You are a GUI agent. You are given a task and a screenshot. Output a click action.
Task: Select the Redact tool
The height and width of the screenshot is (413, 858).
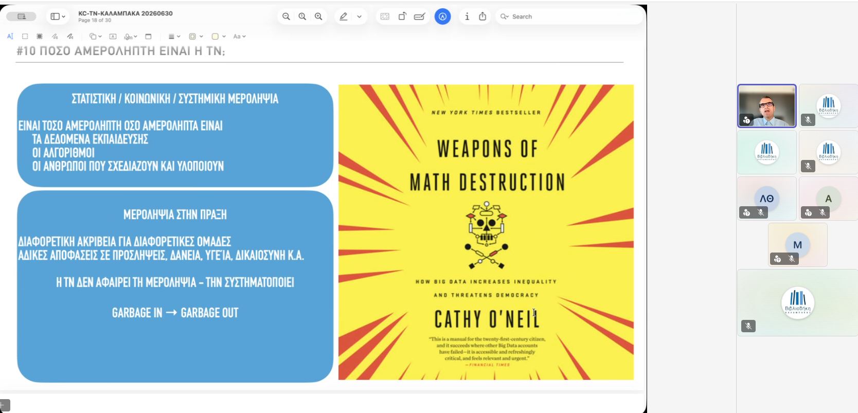[x=40, y=37]
